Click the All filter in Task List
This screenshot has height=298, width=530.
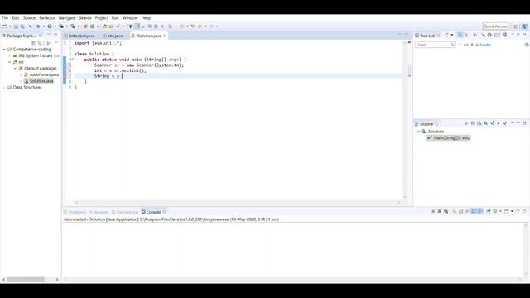pos(465,45)
